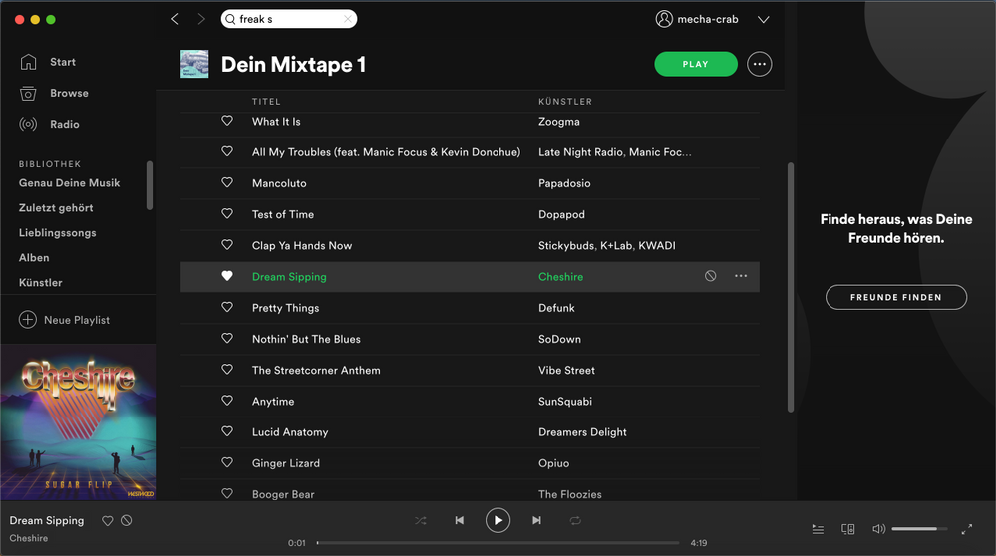The image size is (996, 556).
Task: Open Alben in the library
Action: (34, 257)
